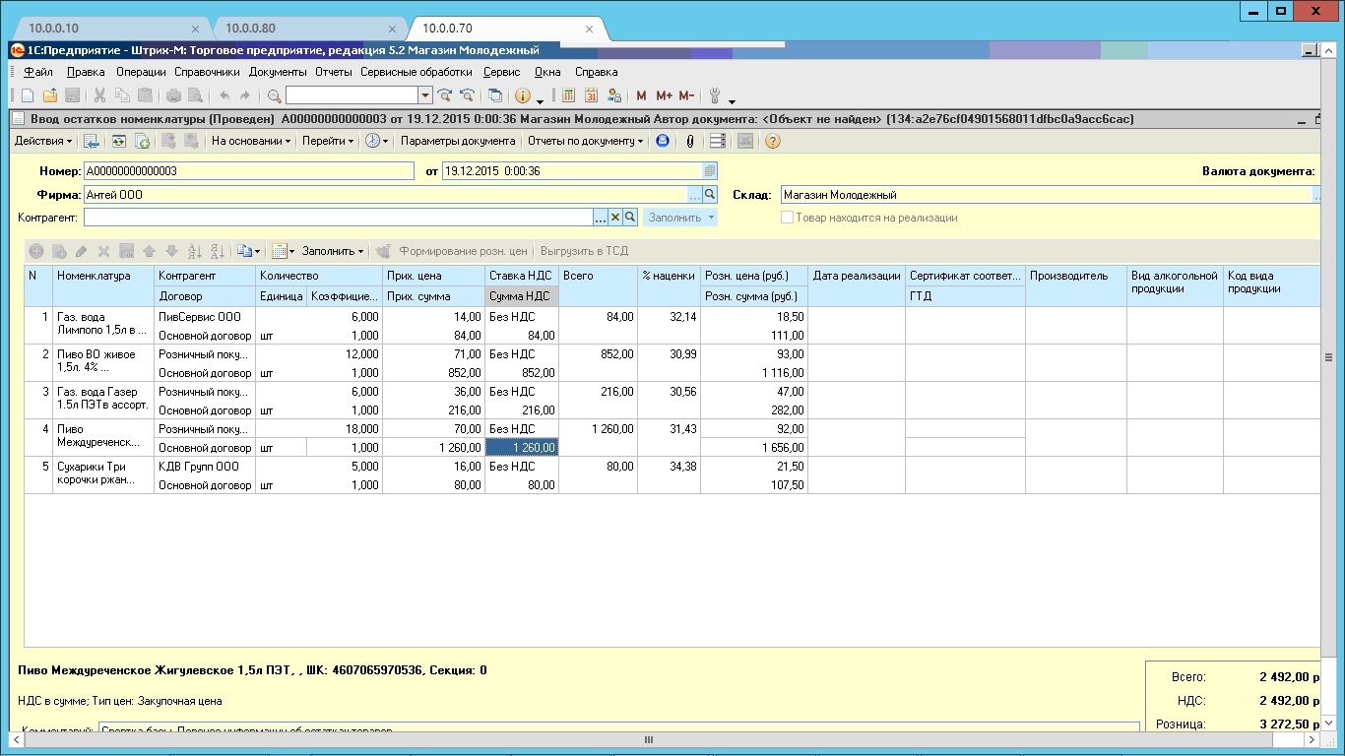The width and height of the screenshot is (1345, 756).
Task: Open the calculator icon in toolbar
Action: pos(568,95)
